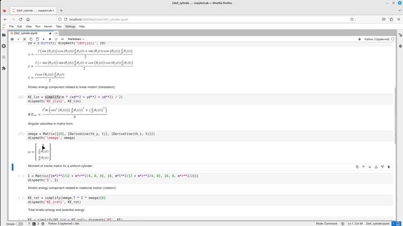Click kernel status circle indicator

pyautogui.click(x=393, y=39)
